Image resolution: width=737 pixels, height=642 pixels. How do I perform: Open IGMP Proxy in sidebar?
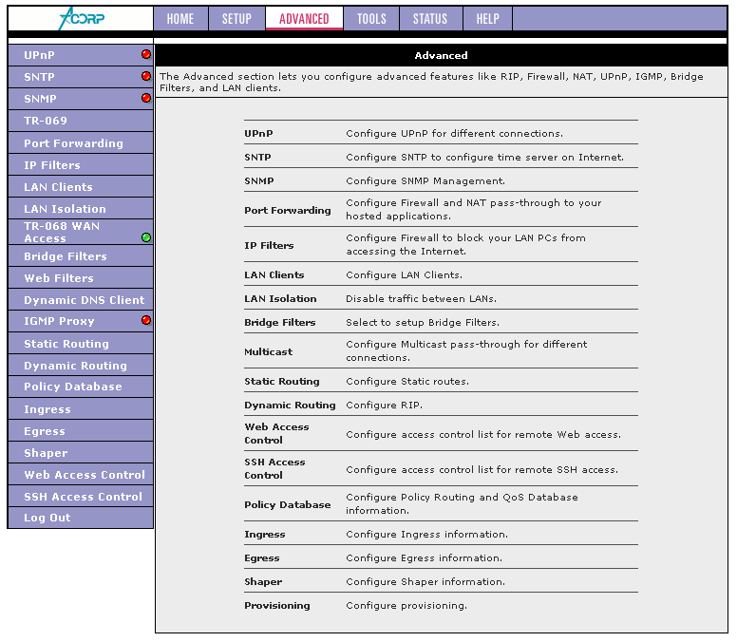tap(81, 321)
